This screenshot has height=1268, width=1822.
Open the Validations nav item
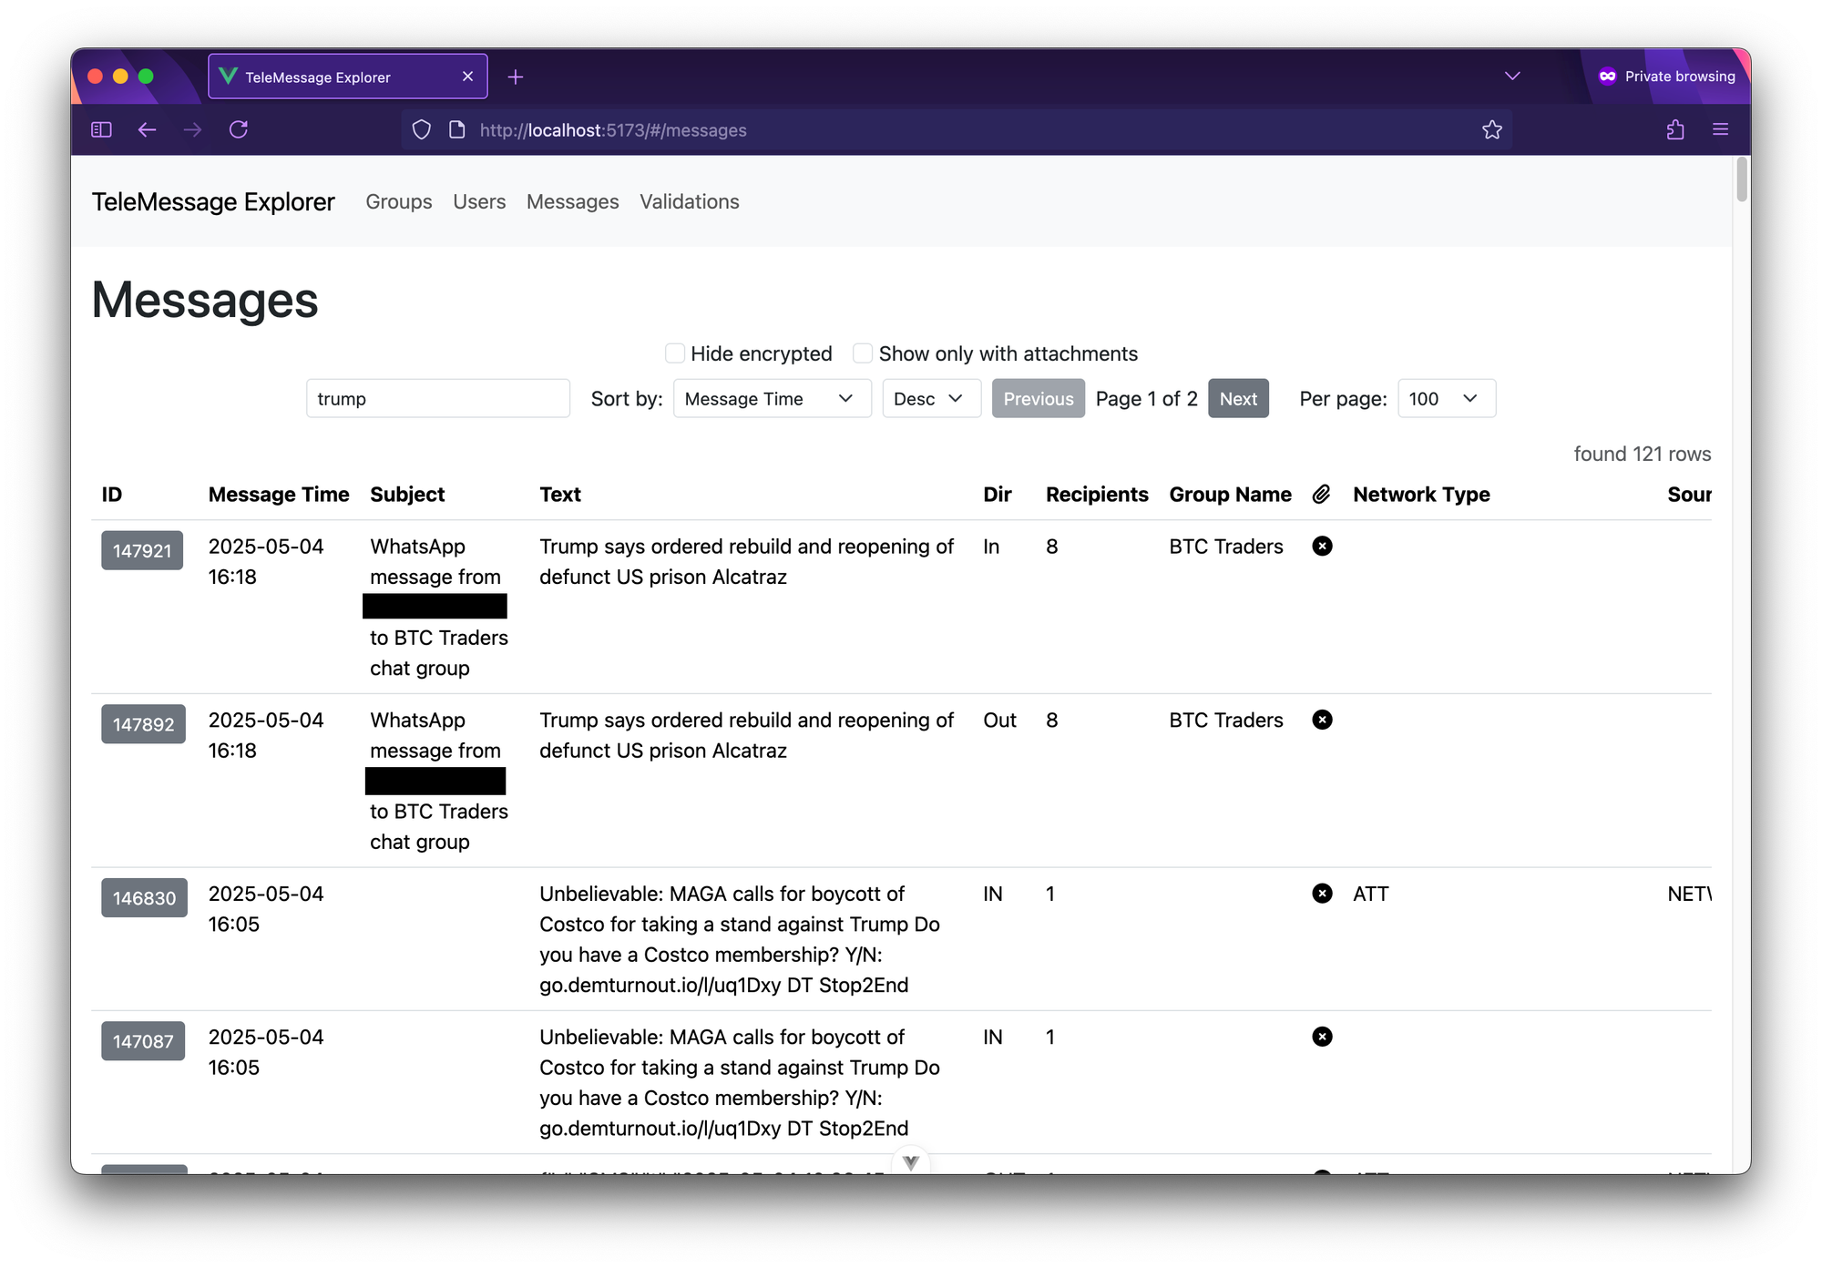(689, 201)
